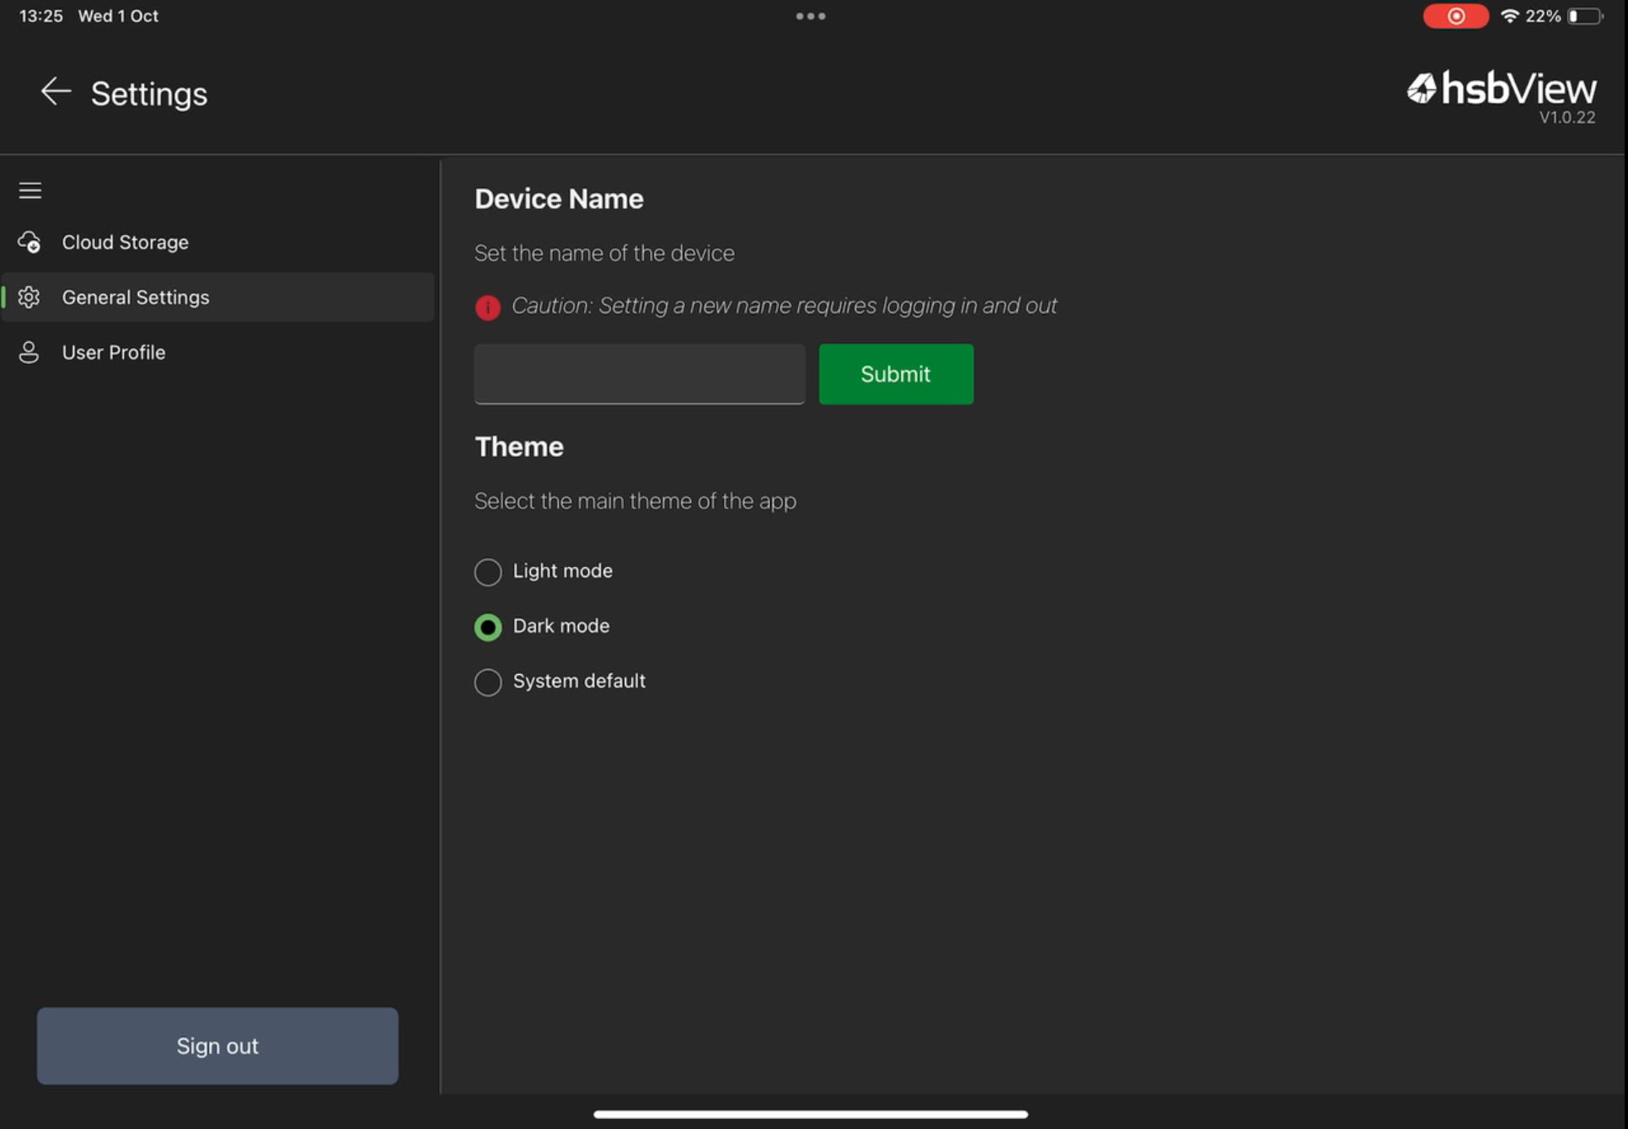Open the Cloud Storage menu item
The height and width of the screenshot is (1129, 1628).
(126, 243)
